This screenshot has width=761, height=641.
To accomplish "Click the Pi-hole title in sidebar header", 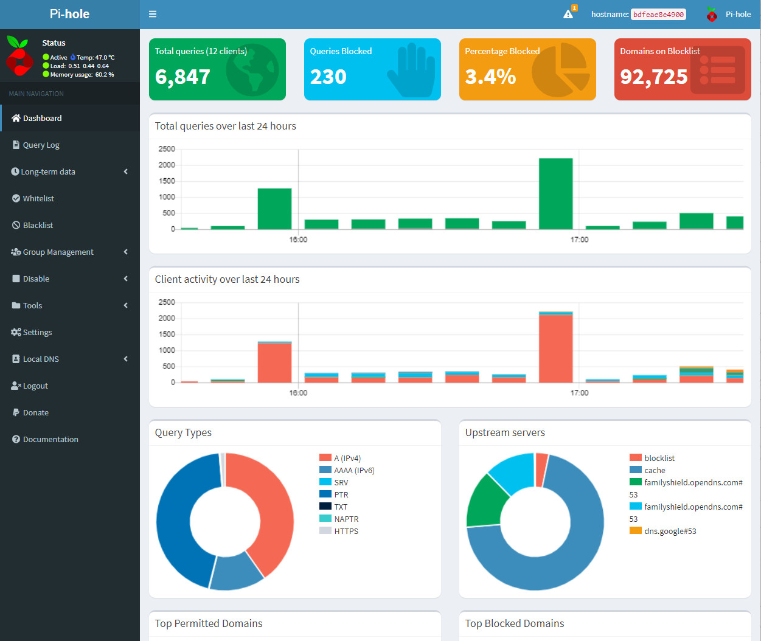I will point(69,14).
